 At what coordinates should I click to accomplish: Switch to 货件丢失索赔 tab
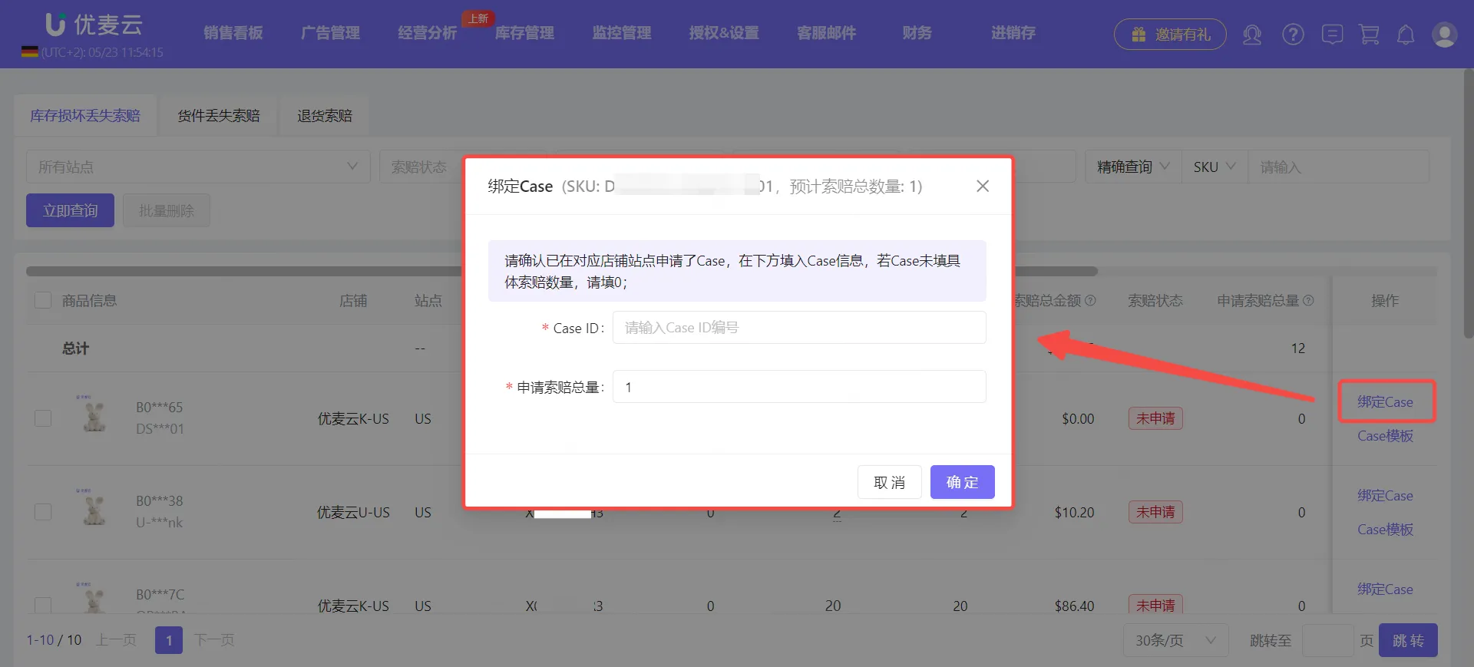pos(219,116)
